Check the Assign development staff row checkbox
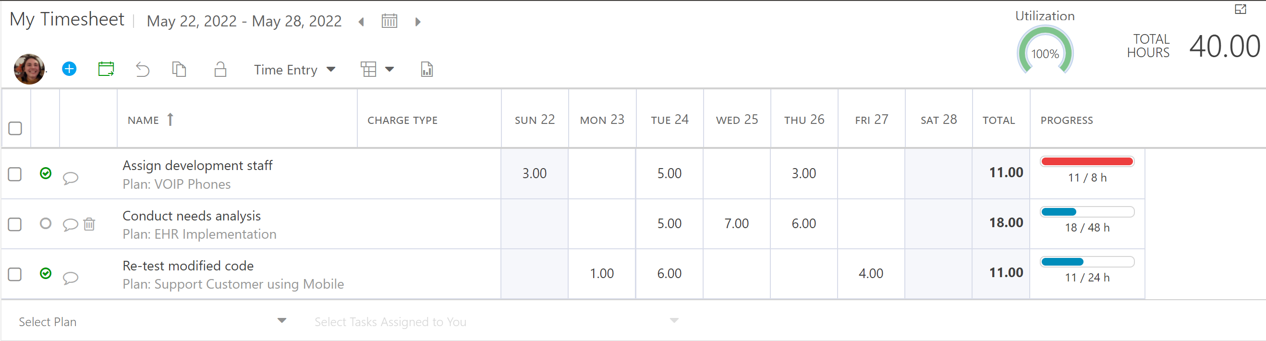Viewport: 1266px width, 341px height. [15, 174]
